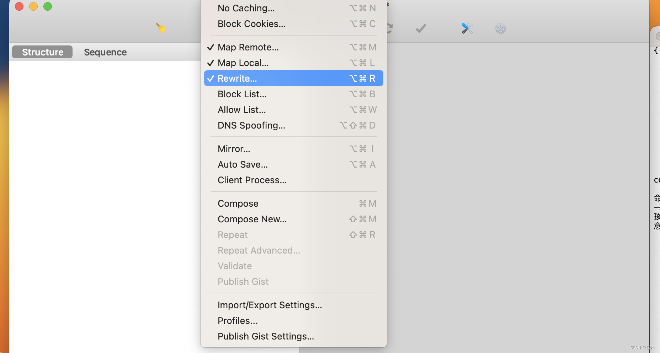
Task: Toggle the checked Map Remote... item
Action: (x=293, y=47)
